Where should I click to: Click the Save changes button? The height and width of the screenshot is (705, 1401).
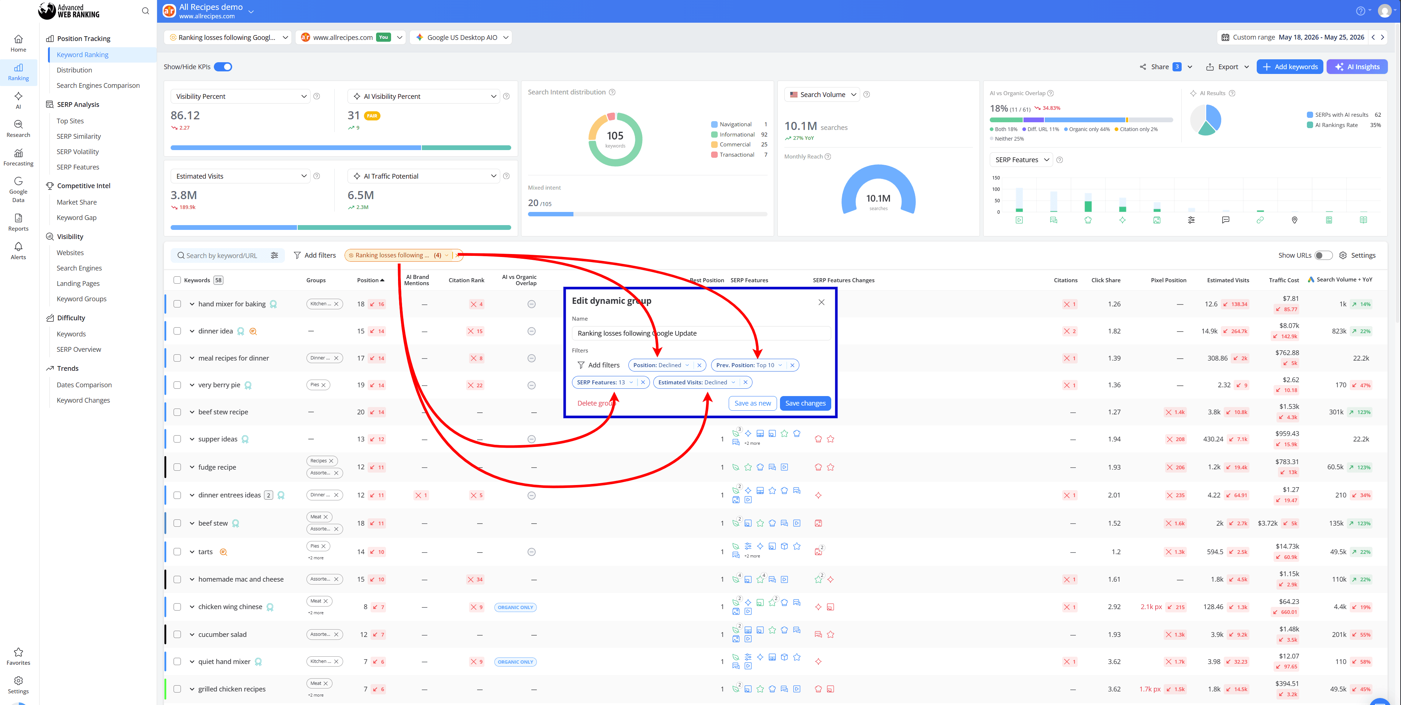[805, 403]
